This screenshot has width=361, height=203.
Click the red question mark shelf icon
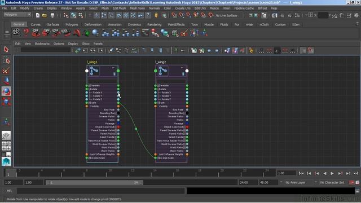(x=26, y=33)
